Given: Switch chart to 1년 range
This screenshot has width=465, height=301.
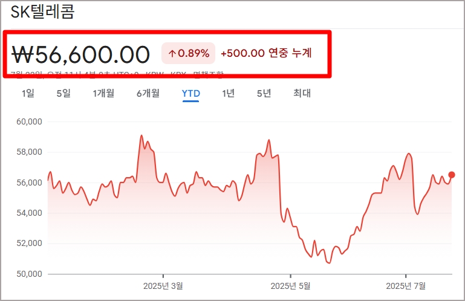Looking at the screenshot, I should (229, 94).
